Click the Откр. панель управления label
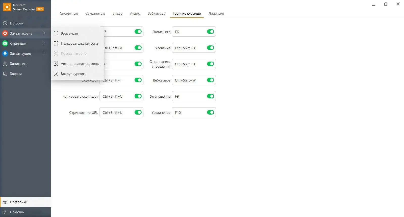This screenshot has height=217, width=404. (160, 64)
